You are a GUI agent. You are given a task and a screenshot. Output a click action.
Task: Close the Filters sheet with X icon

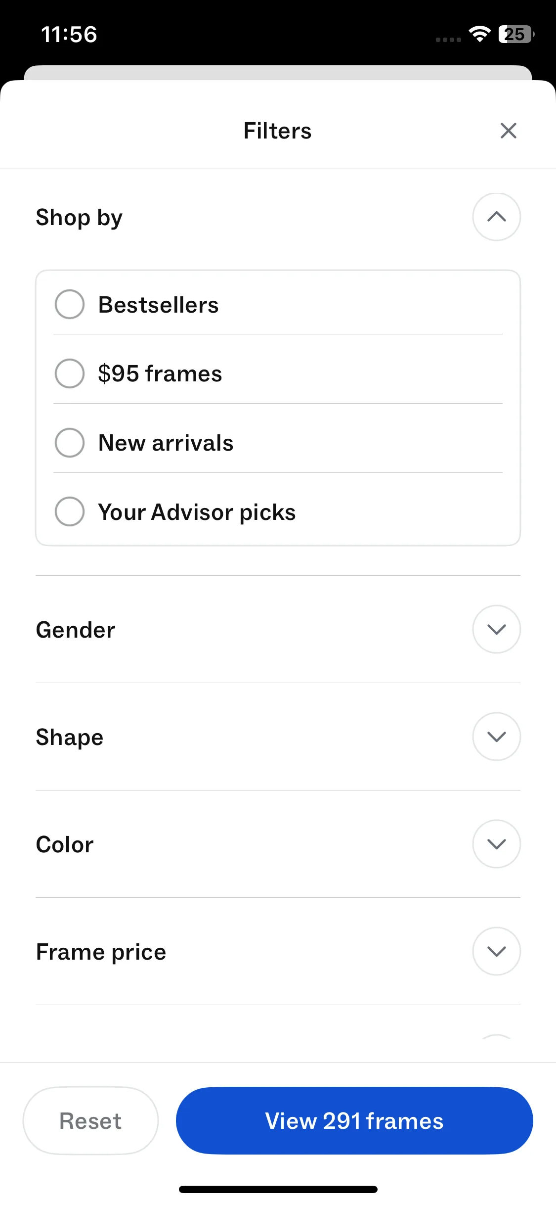click(508, 131)
